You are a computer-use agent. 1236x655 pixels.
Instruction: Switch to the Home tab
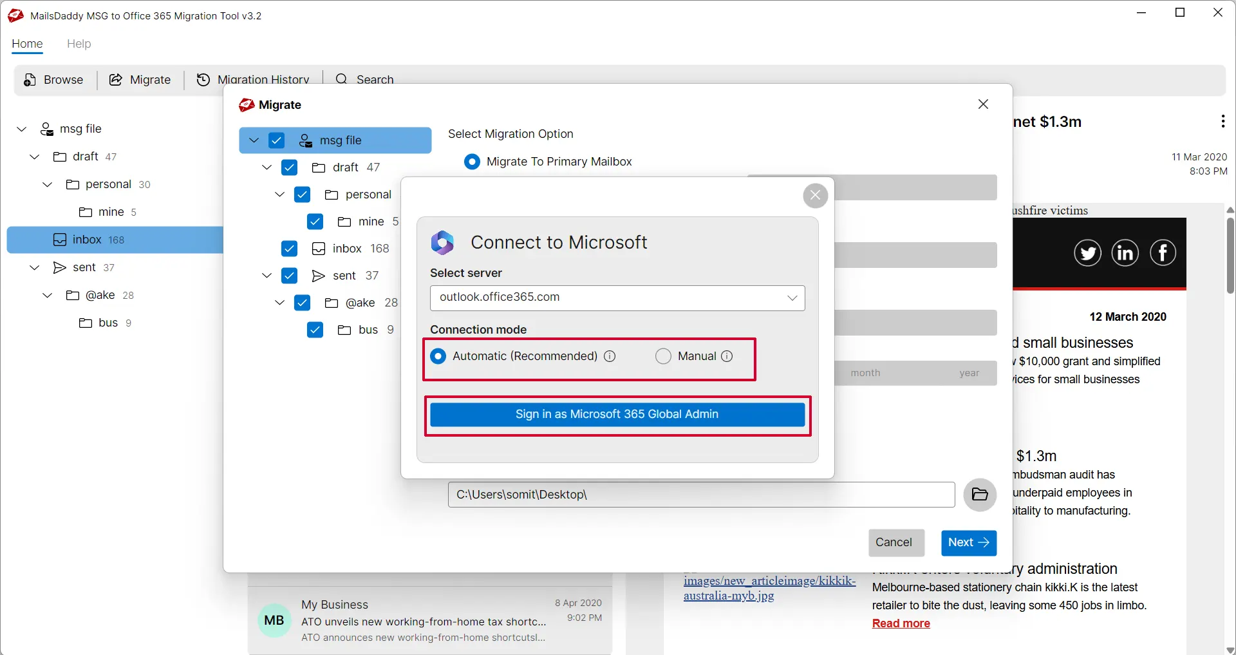tap(27, 44)
